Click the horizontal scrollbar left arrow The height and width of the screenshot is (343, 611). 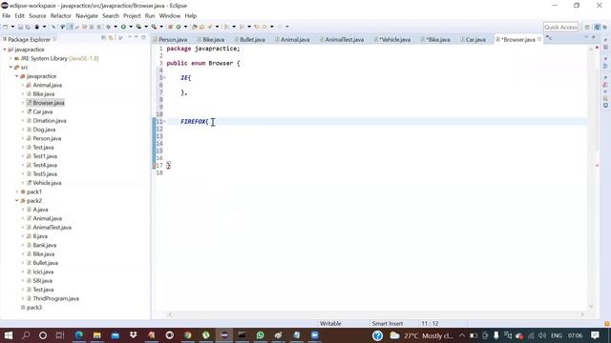170,314
